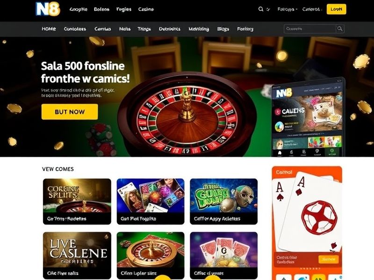Click the yellow BUT NOW button

[70, 112]
